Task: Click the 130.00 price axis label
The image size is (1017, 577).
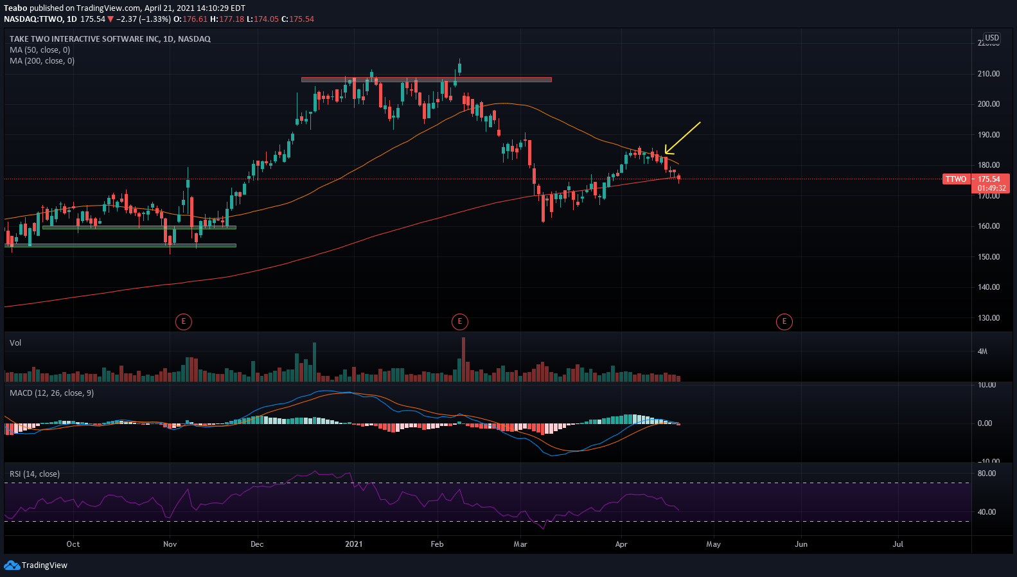Action: (x=989, y=318)
